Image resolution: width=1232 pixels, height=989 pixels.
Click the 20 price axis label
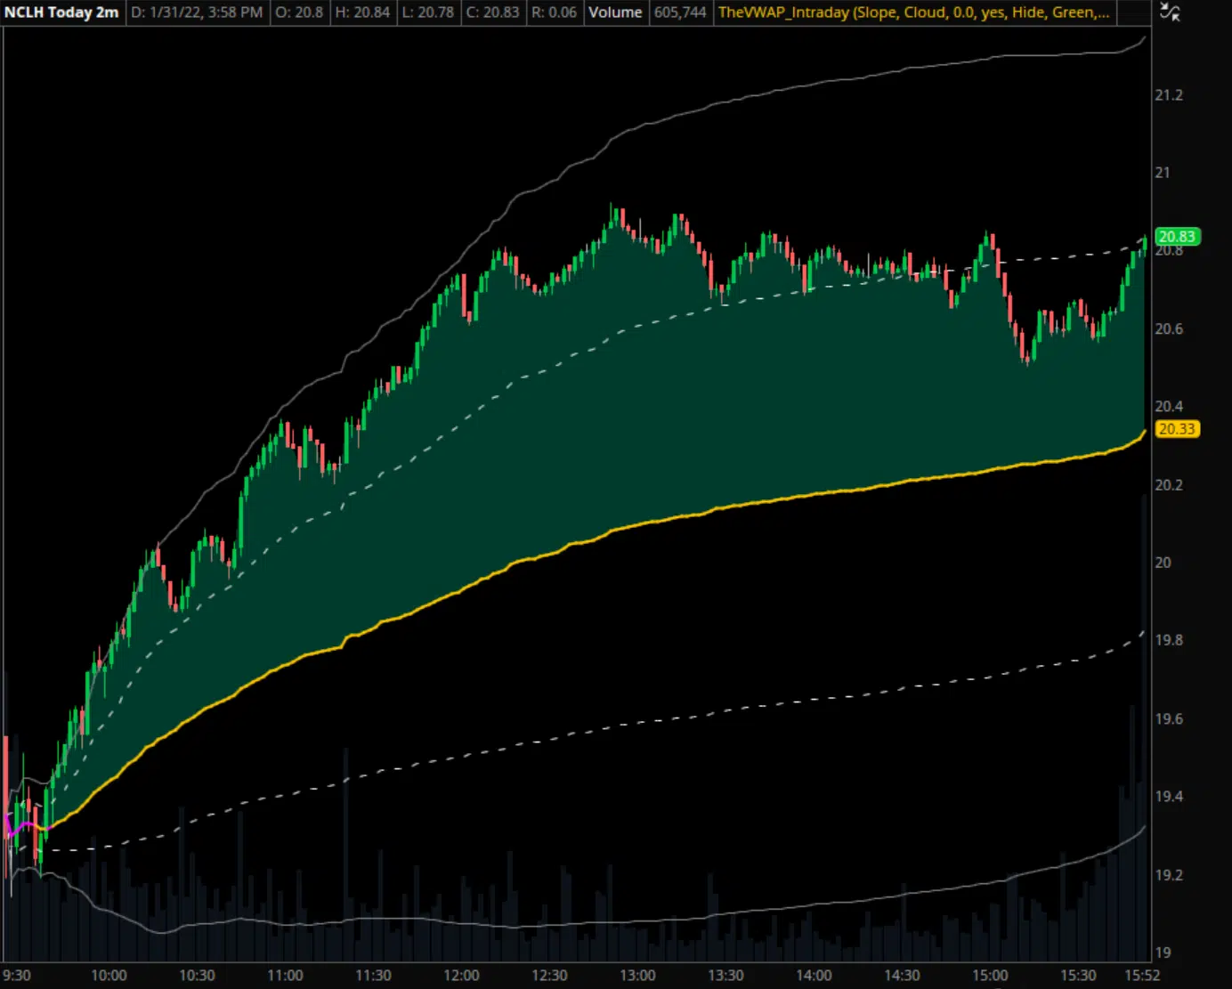[1163, 563]
